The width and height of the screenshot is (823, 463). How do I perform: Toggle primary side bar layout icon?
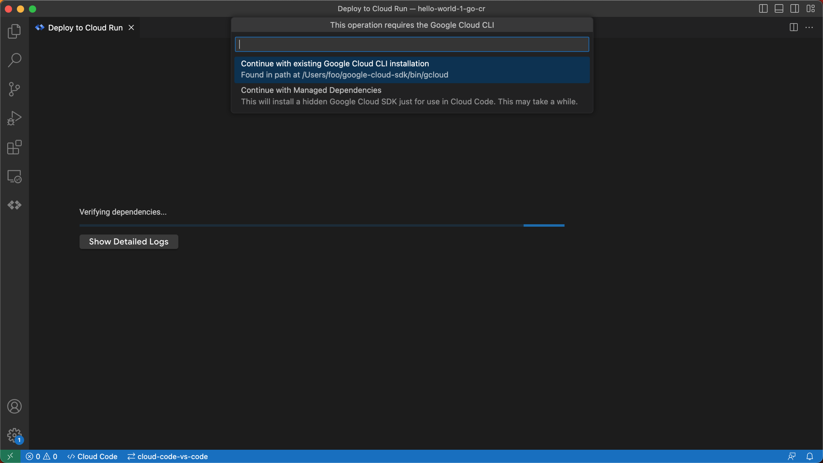[x=763, y=9]
